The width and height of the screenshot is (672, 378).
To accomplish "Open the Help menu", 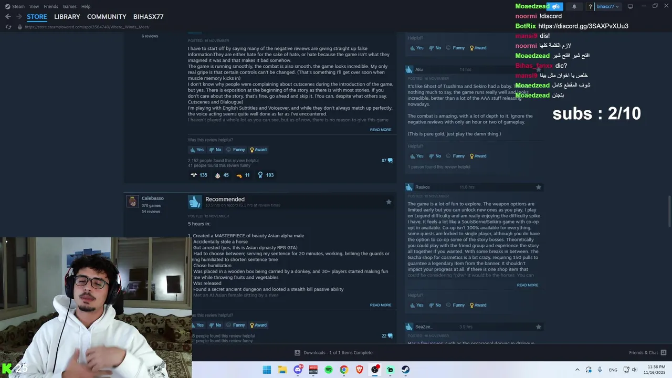I will pyautogui.click(x=86, y=6).
